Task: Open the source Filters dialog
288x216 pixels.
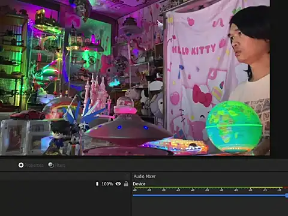Action: coord(57,165)
